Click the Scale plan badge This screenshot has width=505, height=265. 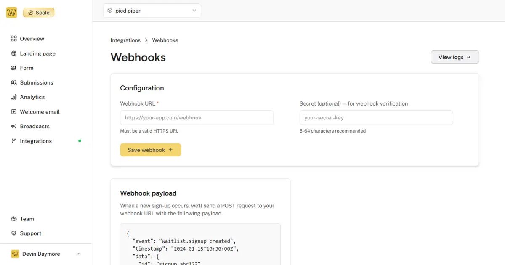click(x=38, y=12)
